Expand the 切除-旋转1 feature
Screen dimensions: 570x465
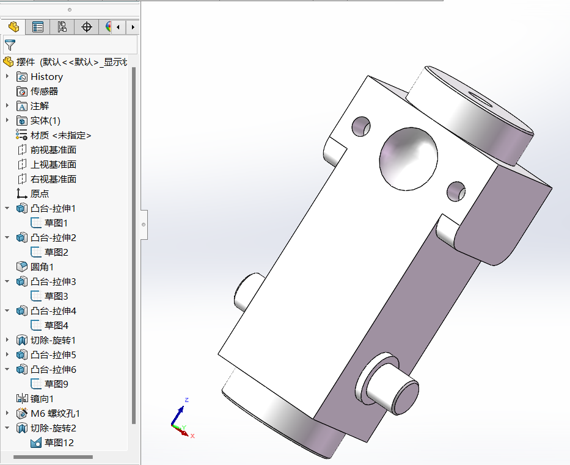coord(7,340)
